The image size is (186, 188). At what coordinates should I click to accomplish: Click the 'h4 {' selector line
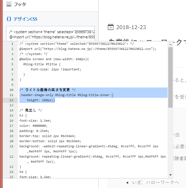(x=23, y=172)
